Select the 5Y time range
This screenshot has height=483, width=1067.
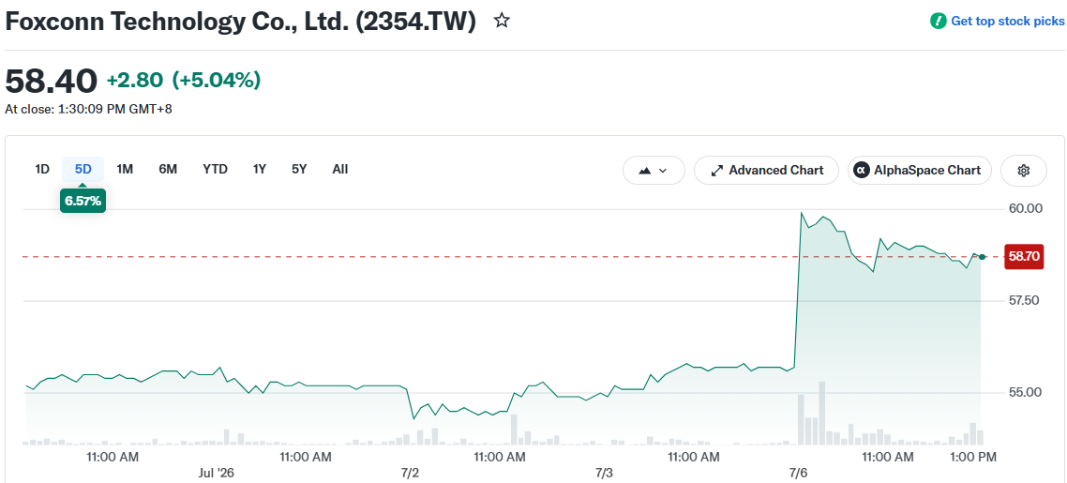tap(299, 170)
